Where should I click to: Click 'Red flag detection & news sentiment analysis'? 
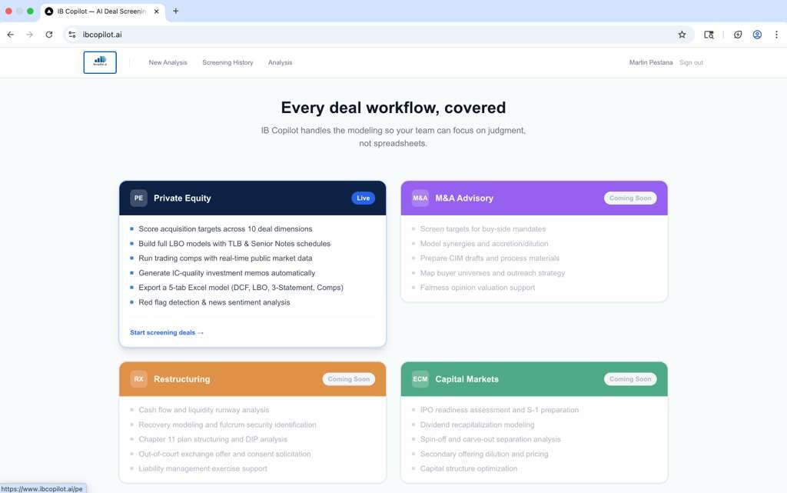click(x=214, y=302)
